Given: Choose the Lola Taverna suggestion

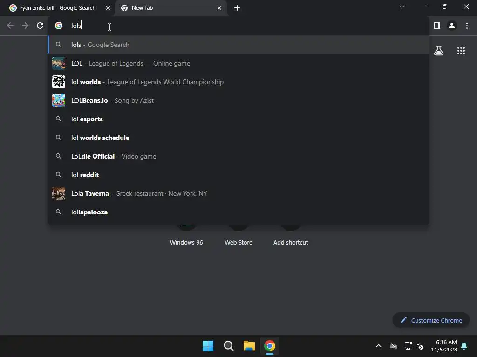Looking at the screenshot, I should click(239, 193).
